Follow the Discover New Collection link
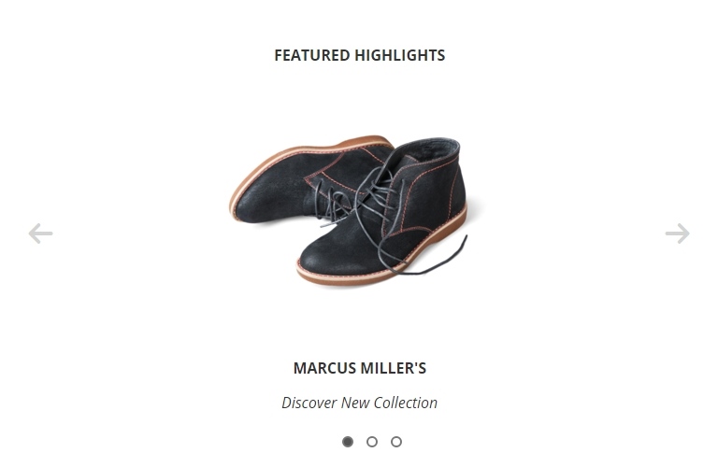Viewport: 718px width, 467px height. click(359, 403)
